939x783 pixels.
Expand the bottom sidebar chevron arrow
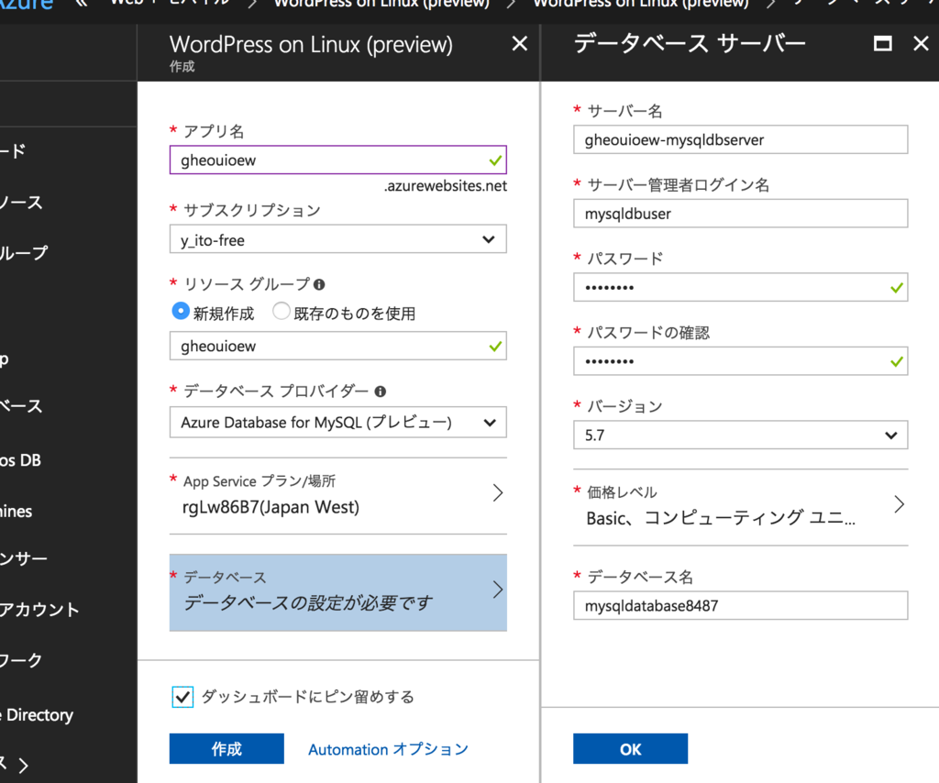pos(23,765)
